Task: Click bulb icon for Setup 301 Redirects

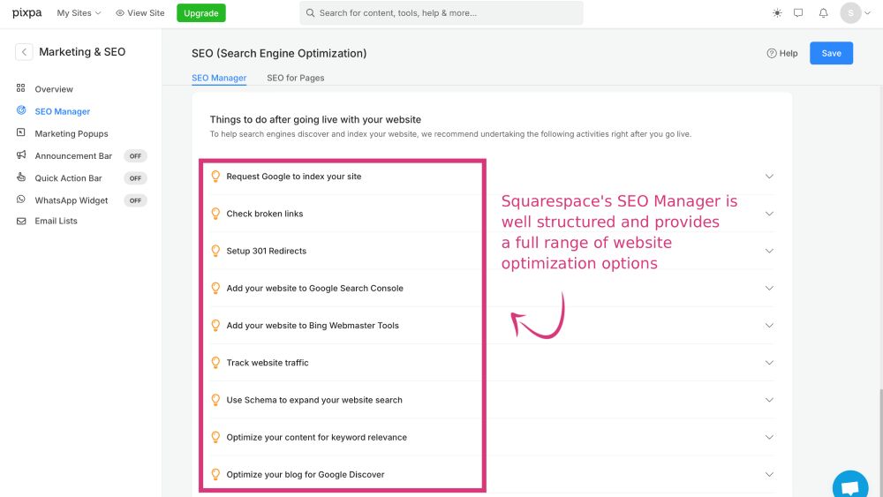Action: tap(215, 251)
